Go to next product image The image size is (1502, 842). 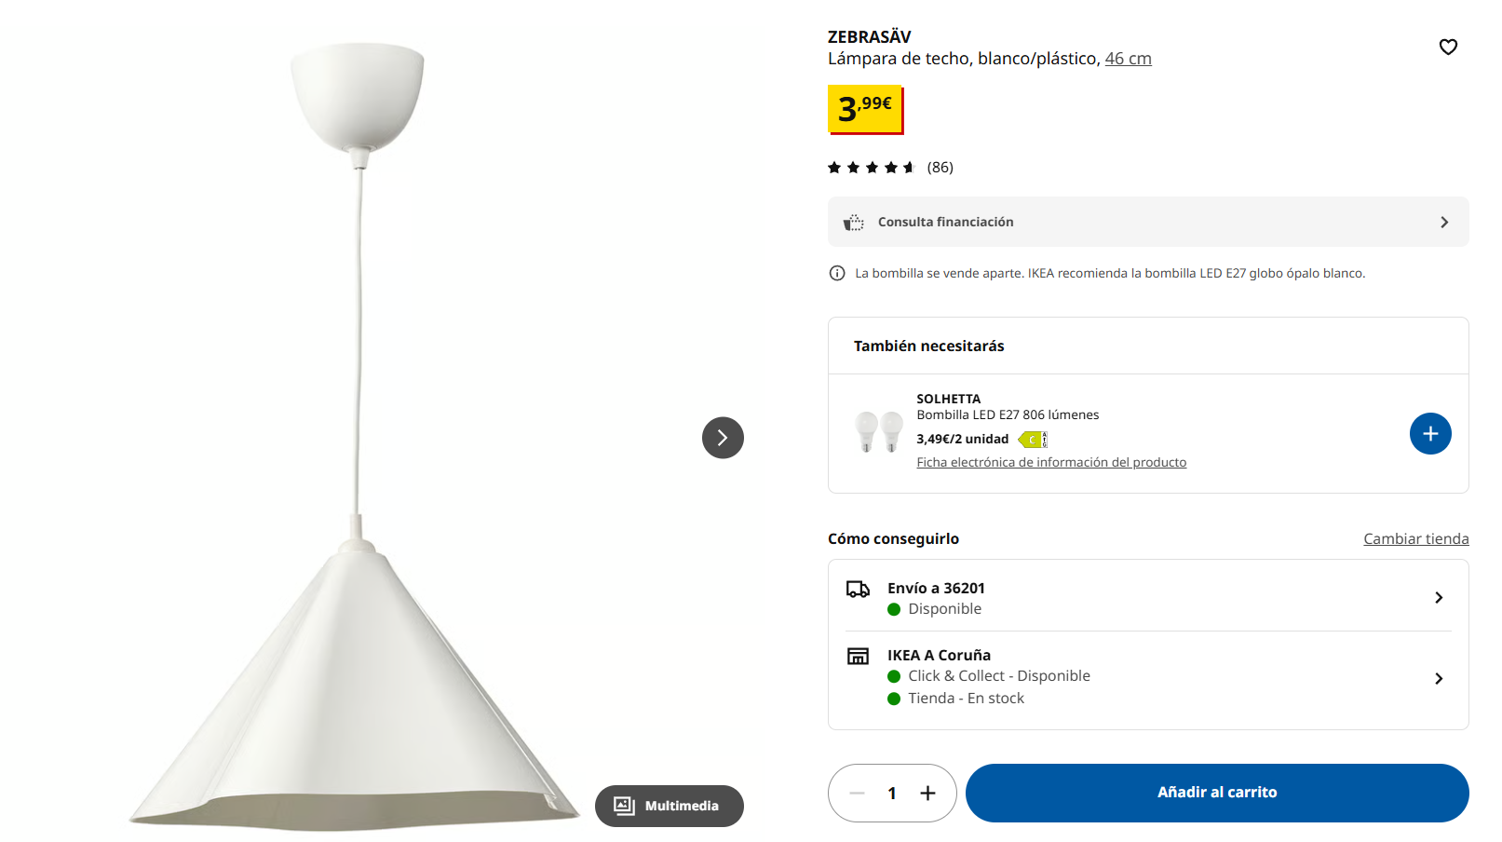tap(723, 438)
